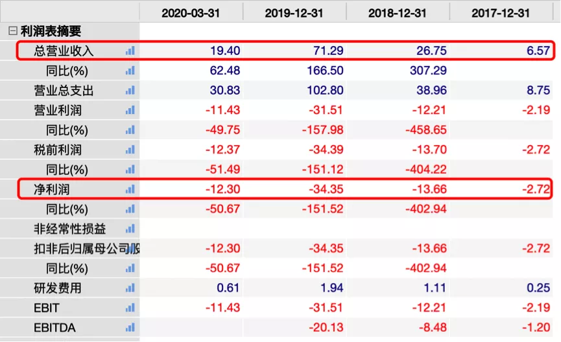Select the 总营业收入 row label
Viewport: 561px width, 342px height.
tap(64, 51)
